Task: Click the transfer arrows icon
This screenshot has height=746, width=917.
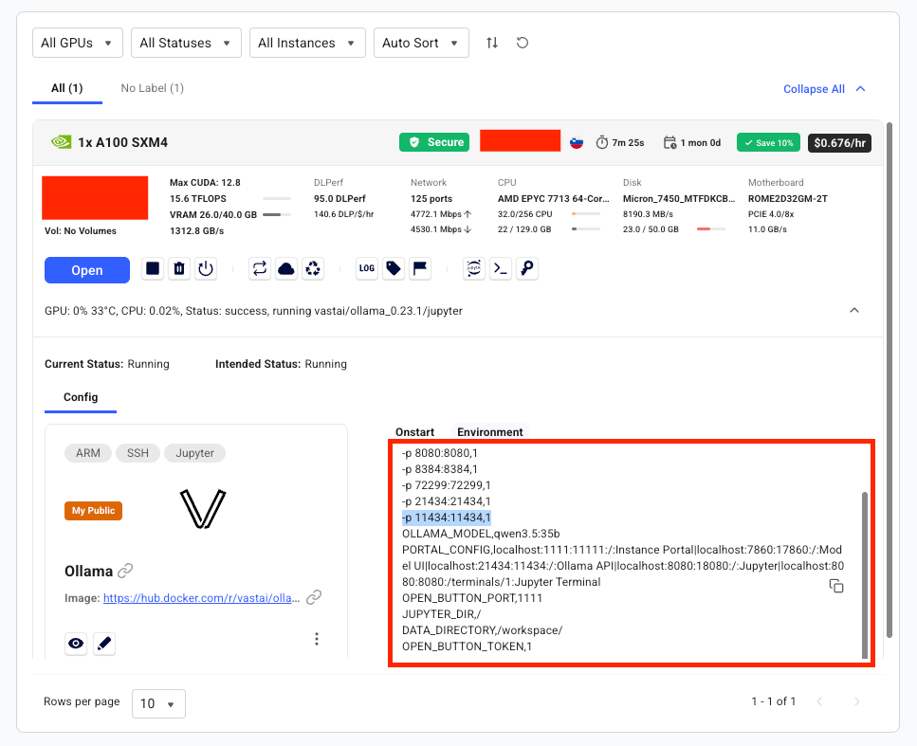Action: [260, 269]
